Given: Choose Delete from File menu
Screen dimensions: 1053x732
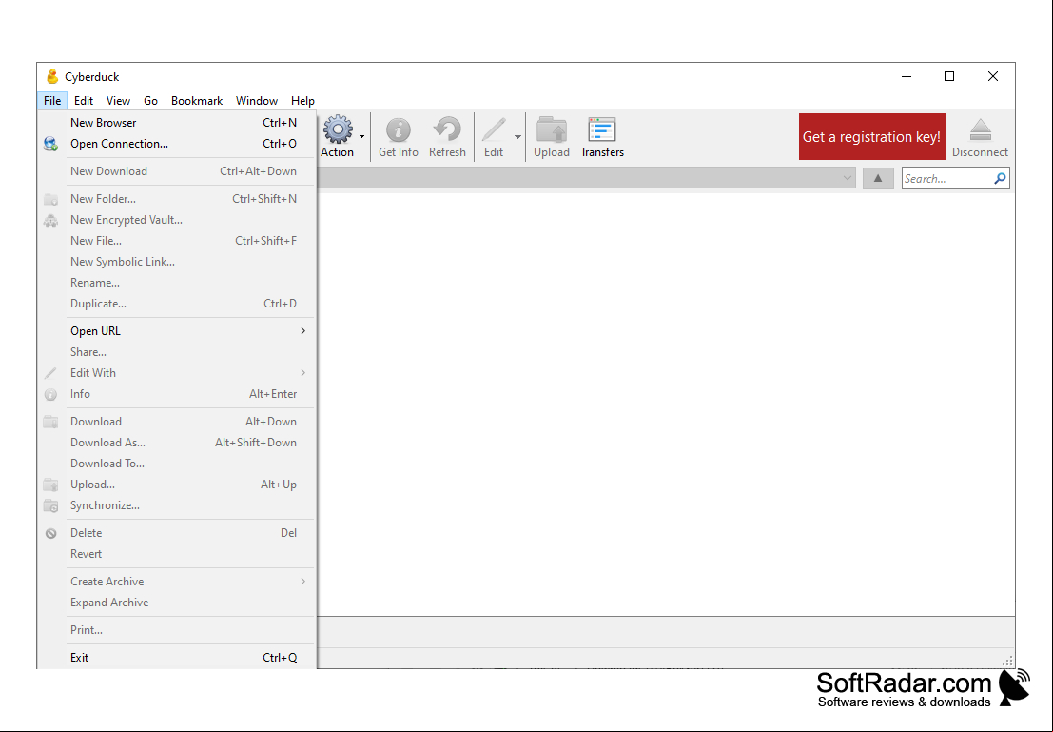Looking at the screenshot, I should click(x=177, y=532).
